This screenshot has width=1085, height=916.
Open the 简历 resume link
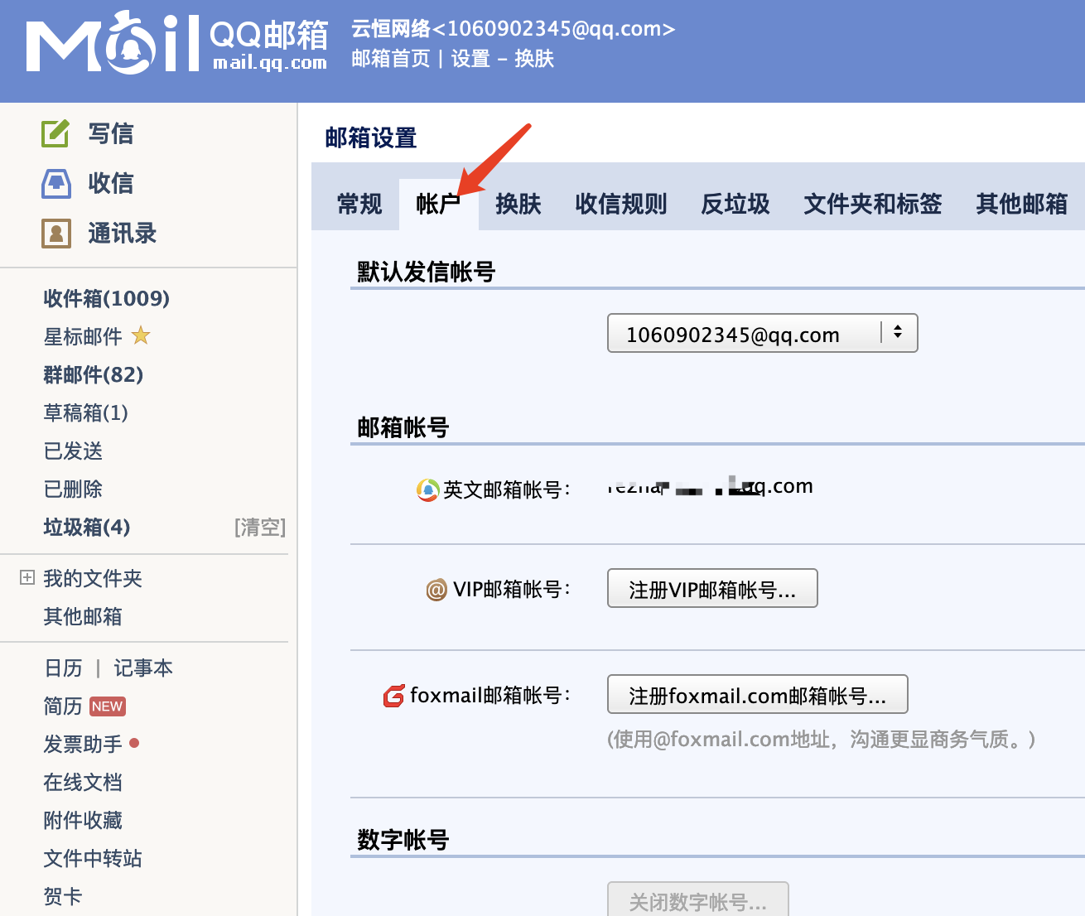(63, 706)
